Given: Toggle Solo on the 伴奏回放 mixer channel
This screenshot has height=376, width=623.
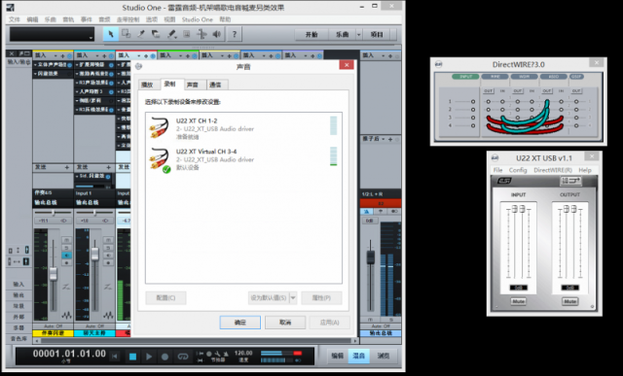Looking at the screenshot, I should (66, 248).
